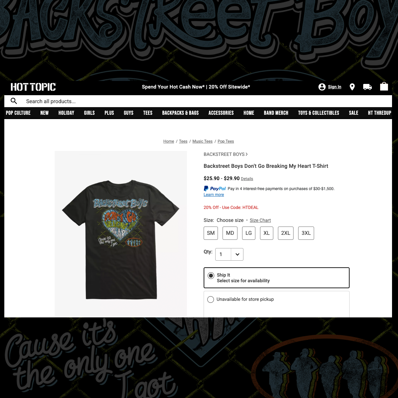Select the Ship It radio option
398x398 pixels.
[211, 276]
